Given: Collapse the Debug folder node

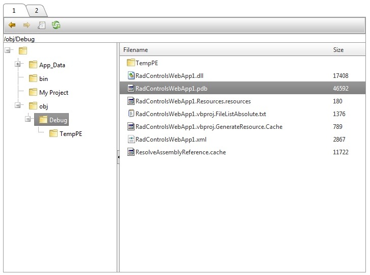Looking at the screenshot, I should [28, 120].
